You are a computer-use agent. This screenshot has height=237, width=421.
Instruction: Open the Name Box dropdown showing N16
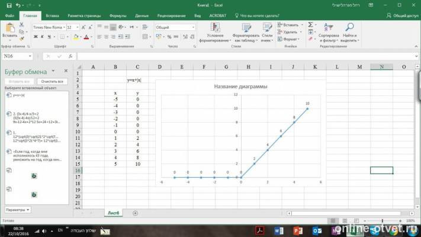30,56
